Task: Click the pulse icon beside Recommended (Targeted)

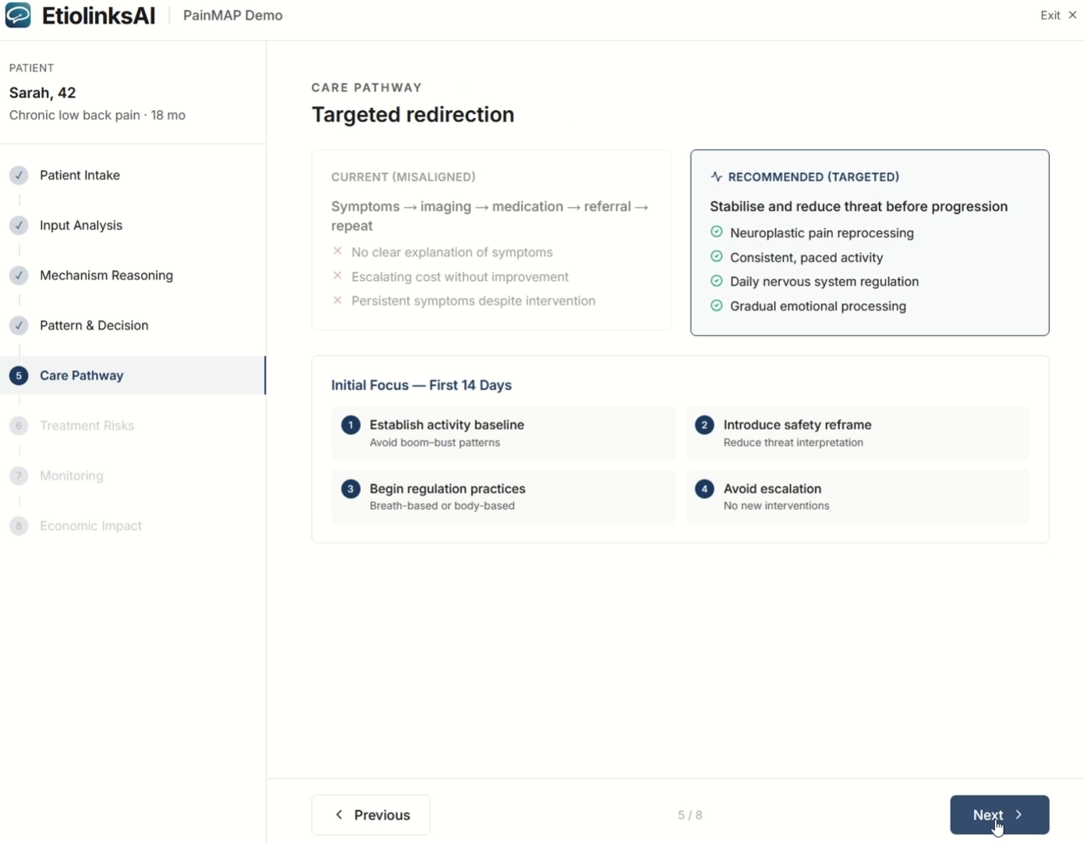Action: click(716, 177)
